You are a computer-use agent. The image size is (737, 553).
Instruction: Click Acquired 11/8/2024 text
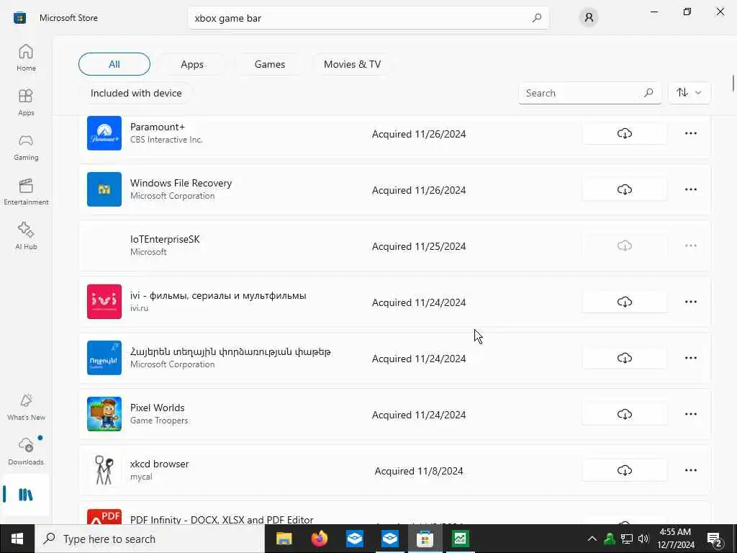419,471
